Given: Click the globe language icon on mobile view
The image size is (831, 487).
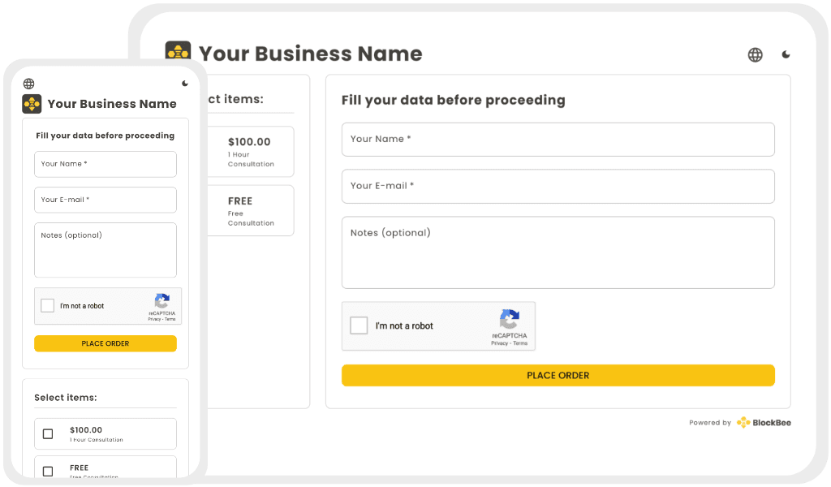Looking at the screenshot, I should click(29, 84).
